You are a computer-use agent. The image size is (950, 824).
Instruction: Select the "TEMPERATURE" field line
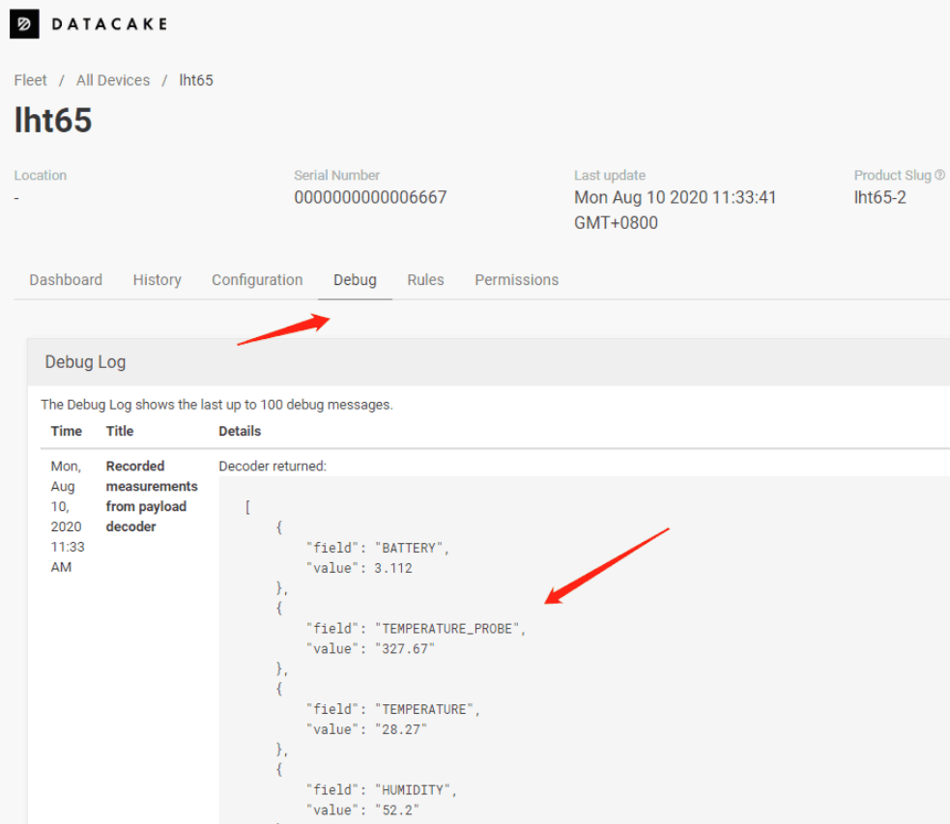coord(393,709)
